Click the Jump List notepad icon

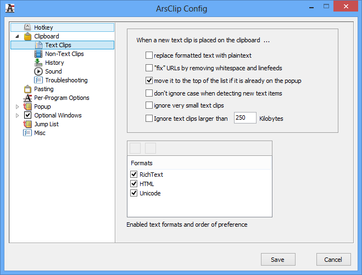pos(27,124)
